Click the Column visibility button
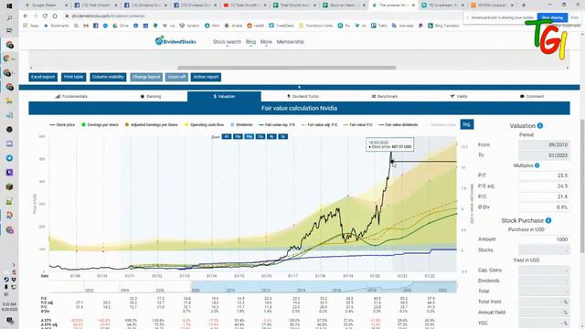This screenshot has height=329, width=585. [x=108, y=77]
